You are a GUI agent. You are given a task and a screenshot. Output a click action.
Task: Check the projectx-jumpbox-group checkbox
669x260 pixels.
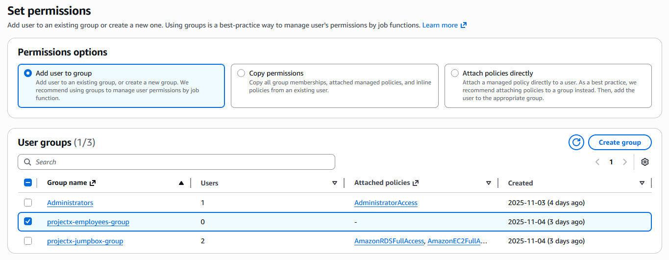[28, 241]
